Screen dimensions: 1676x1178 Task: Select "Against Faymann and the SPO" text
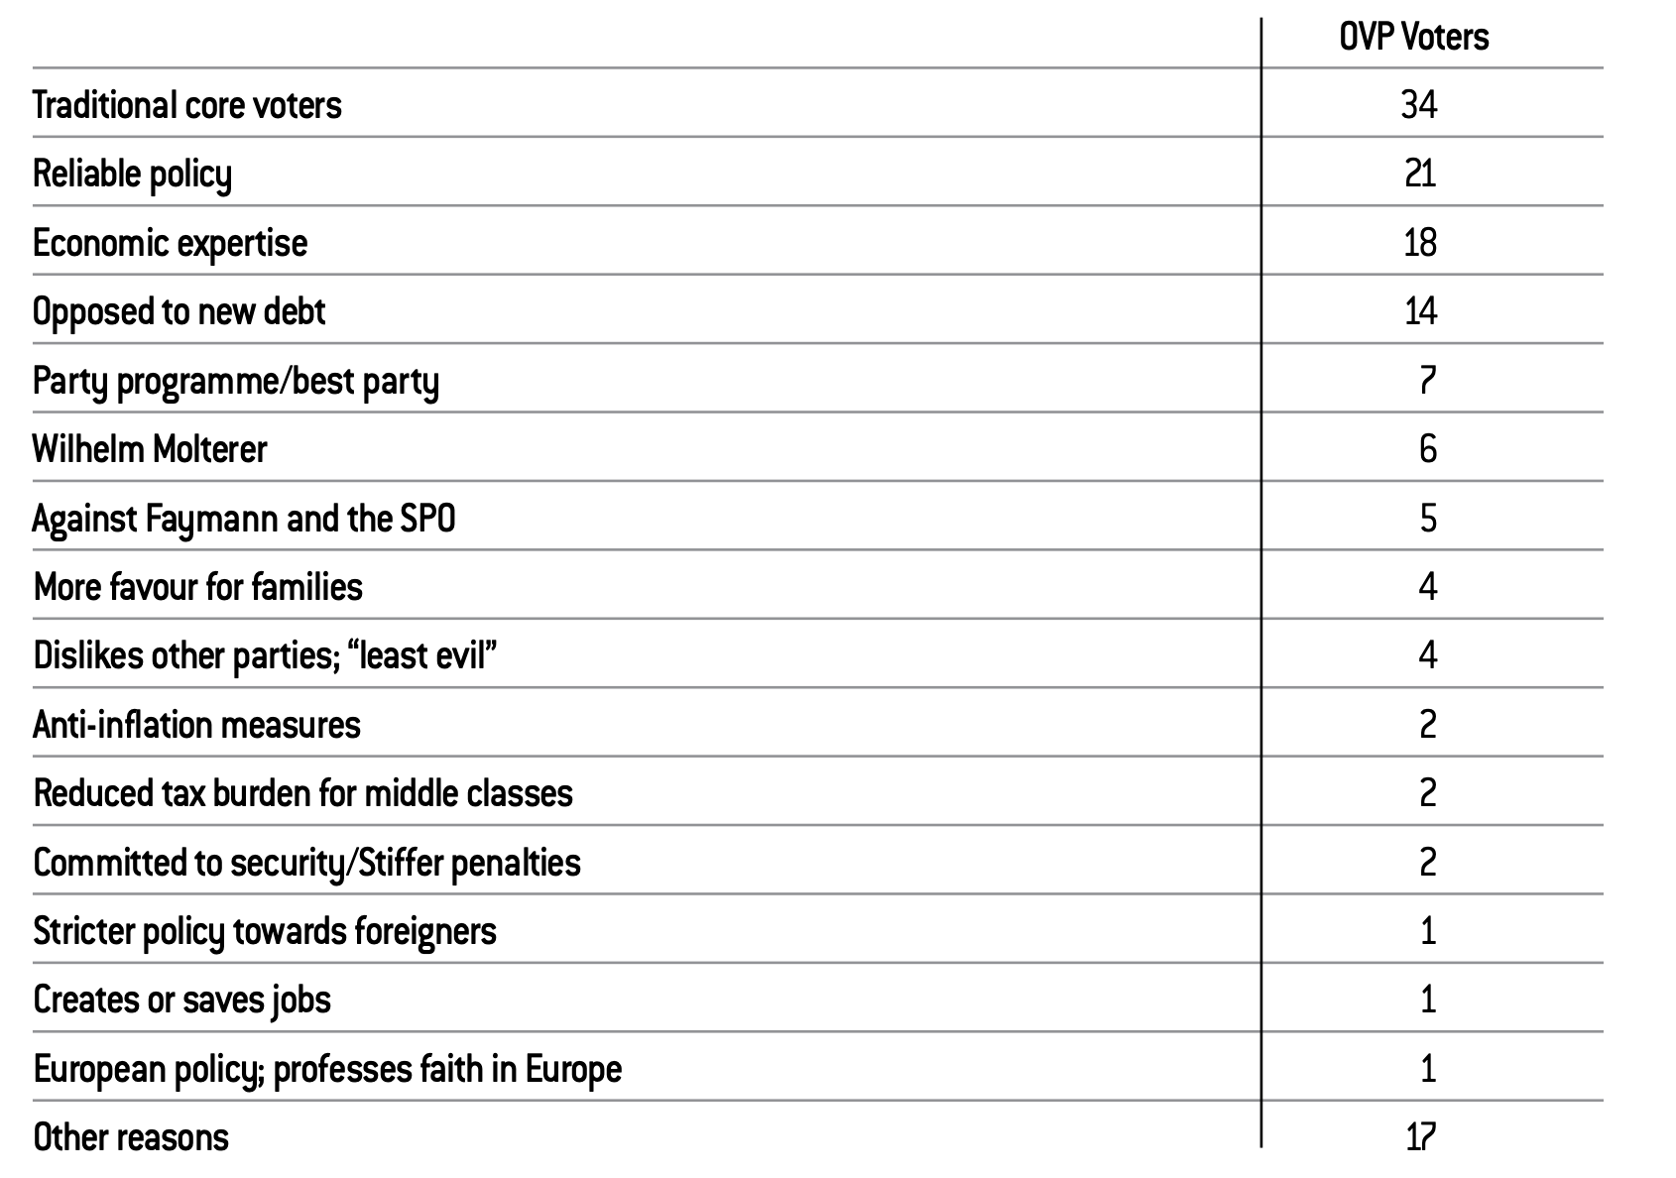(x=244, y=519)
